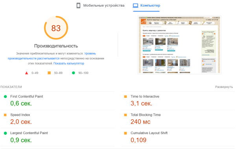Click the Largest Contentful Paint label
The height and width of the screenshot is (149, 236).
(29, 133)
